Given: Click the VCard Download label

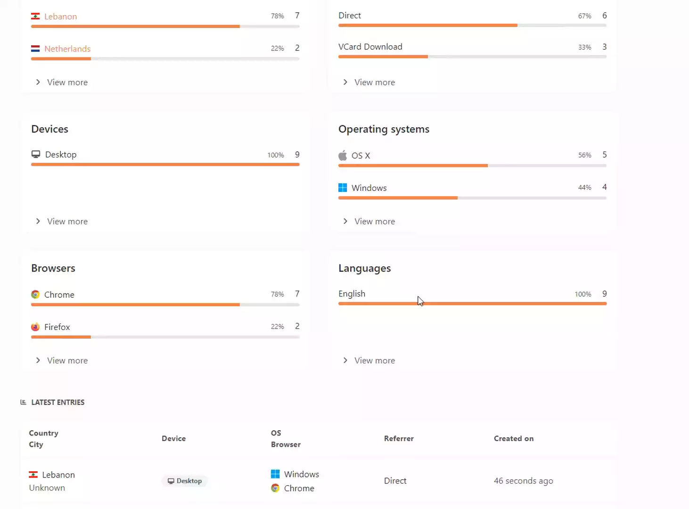Looking at the screenshot, I should (370, 47).
